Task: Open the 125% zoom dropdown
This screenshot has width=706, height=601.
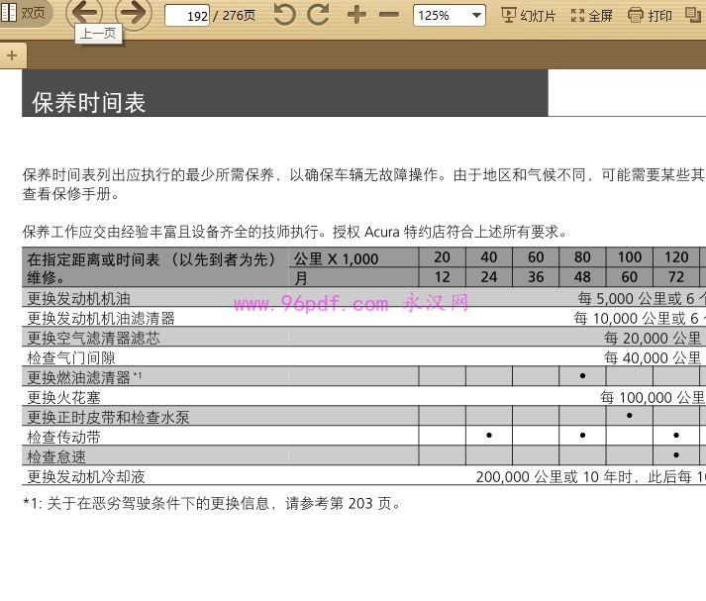Action: coord(450,16)
